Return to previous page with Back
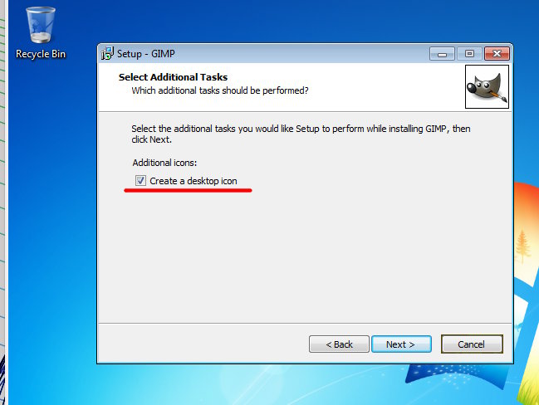The height and width of the screenshot is (405, 539). [339, 344]
